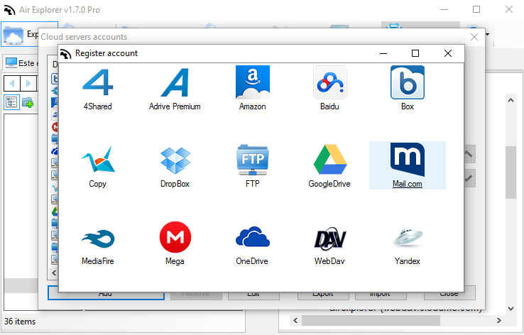
Task: Go forward with the right navigation arrow
Action: click(28, 83)
